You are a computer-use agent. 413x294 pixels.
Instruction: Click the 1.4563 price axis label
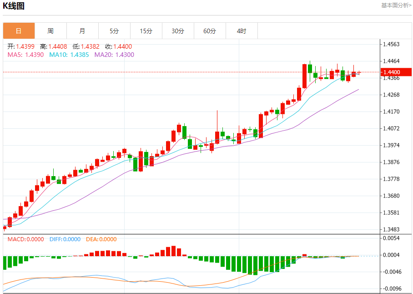coord(392,44)
